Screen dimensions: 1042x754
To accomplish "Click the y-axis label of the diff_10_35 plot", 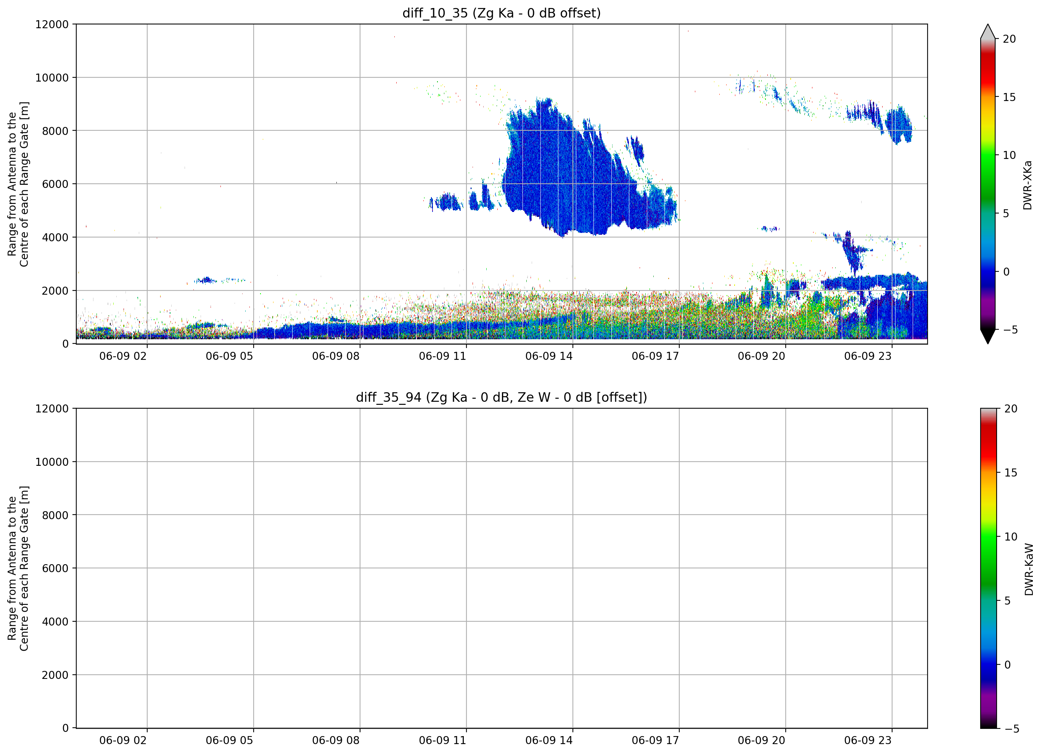I will [x=18, y=184].
